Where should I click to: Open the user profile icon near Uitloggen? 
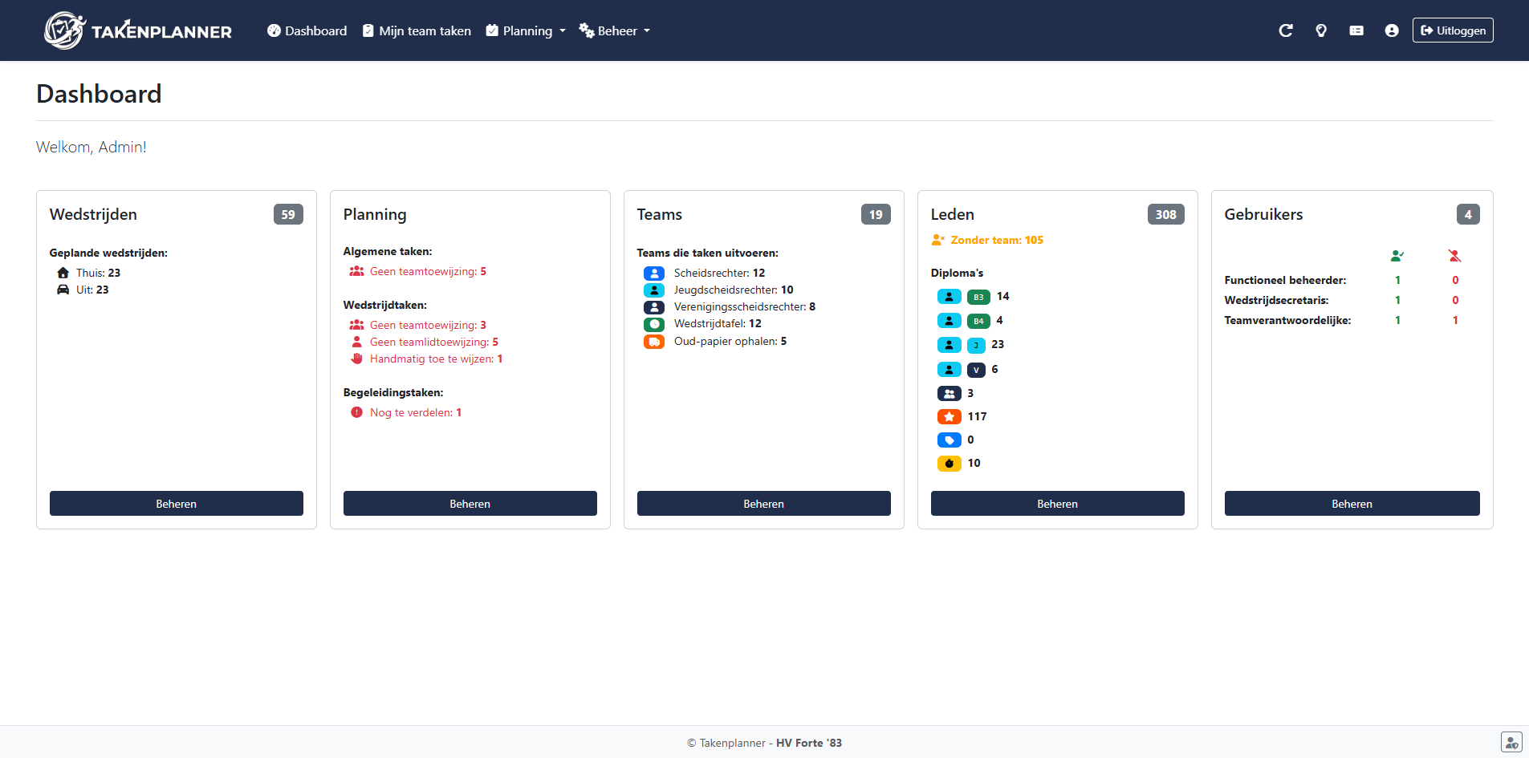[x=1392, y=30]
